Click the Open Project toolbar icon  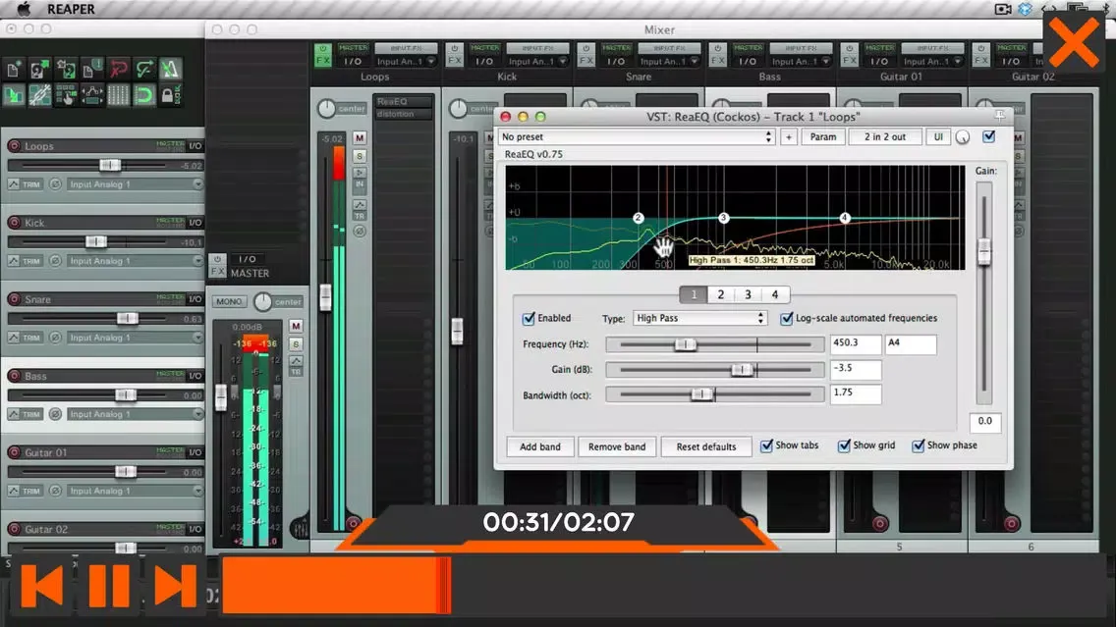40,69
